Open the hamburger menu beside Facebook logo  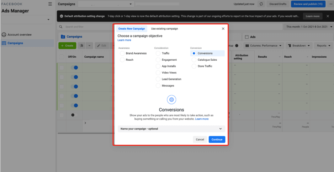click(x=50, y=4)
